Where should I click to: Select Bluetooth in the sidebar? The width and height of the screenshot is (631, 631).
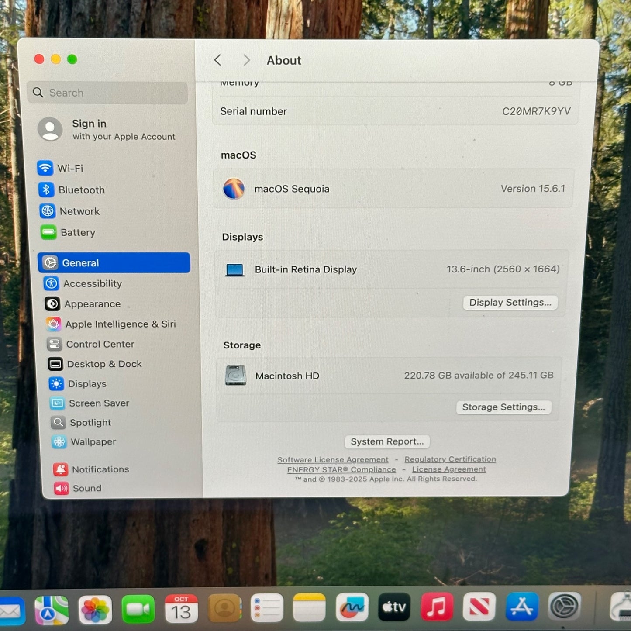click(81, 190)
